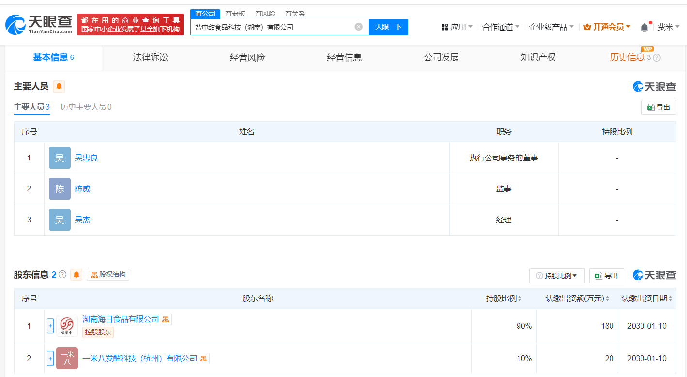The height and width of the screenshot is (377, 687).
Task: Open 一米八发酵科技(杭州)有限公司 link
Action: point(140,359)
